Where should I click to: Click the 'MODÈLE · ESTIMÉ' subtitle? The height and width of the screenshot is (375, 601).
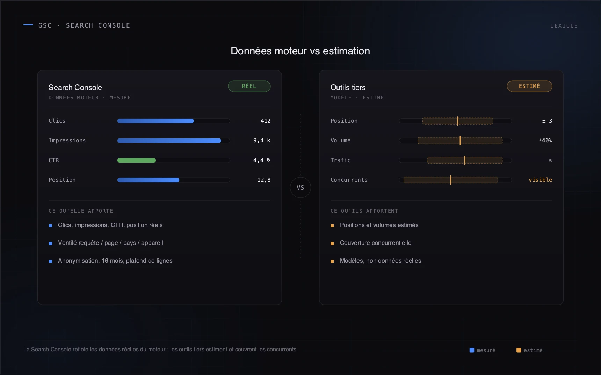point(357,98)
